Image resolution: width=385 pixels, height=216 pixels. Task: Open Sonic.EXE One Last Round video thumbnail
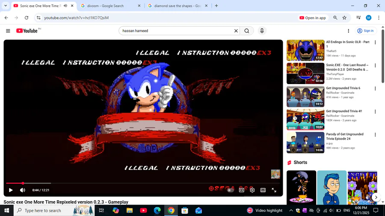click(305, 73)
